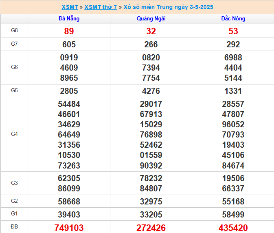Viewport: 274px width, 233px height.
Task: Click the G6 number 7394
Action: coord(151,68)
